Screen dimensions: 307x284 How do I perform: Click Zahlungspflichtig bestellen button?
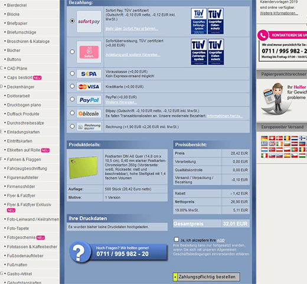point(207,277)
